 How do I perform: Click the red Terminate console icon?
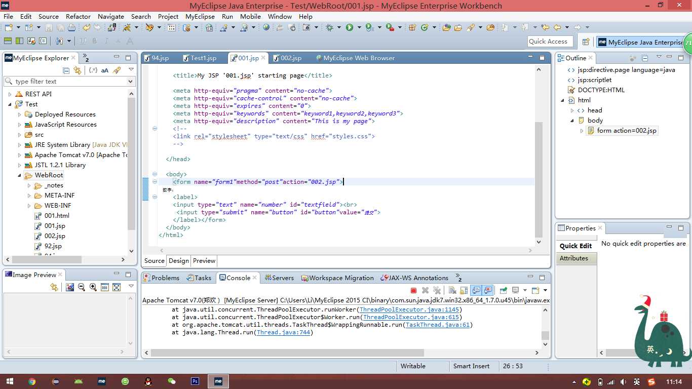[414, 290]
